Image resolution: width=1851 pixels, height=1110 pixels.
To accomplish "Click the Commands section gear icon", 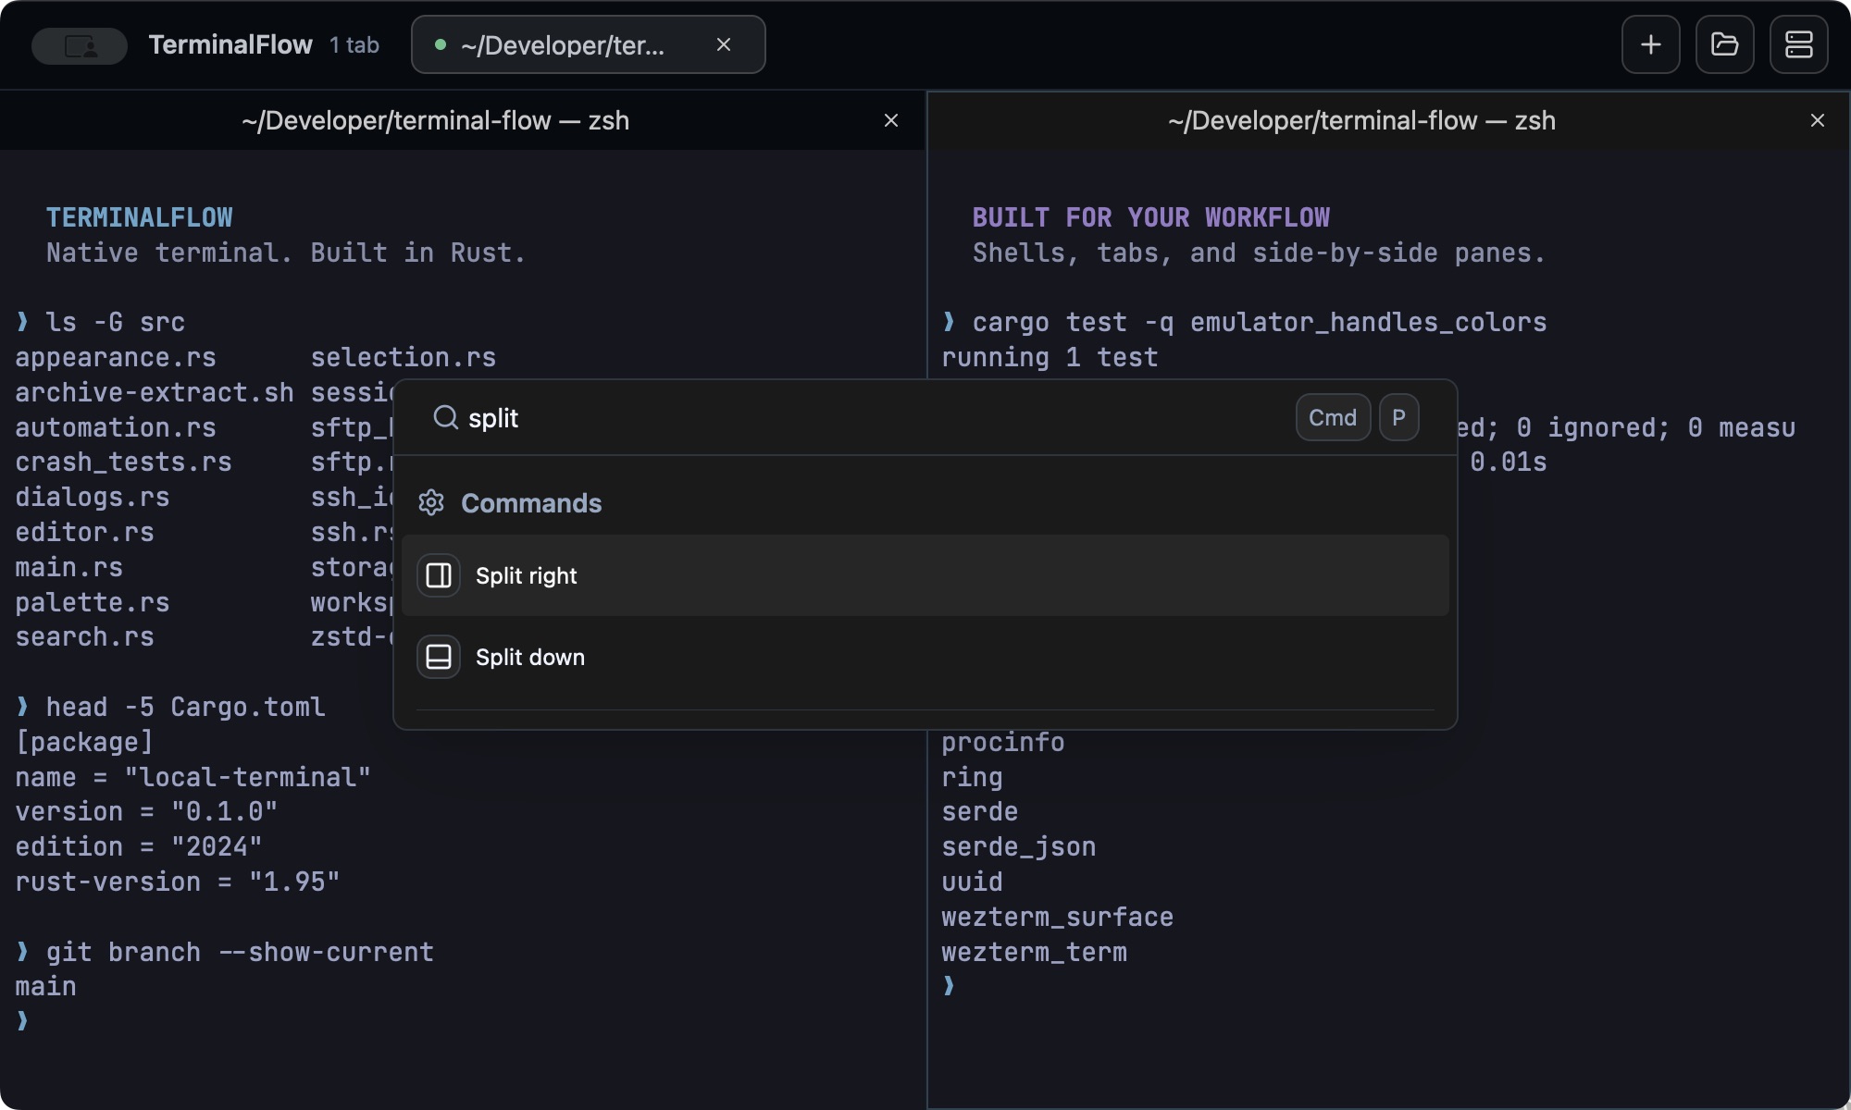I will (x=431, y=502).
